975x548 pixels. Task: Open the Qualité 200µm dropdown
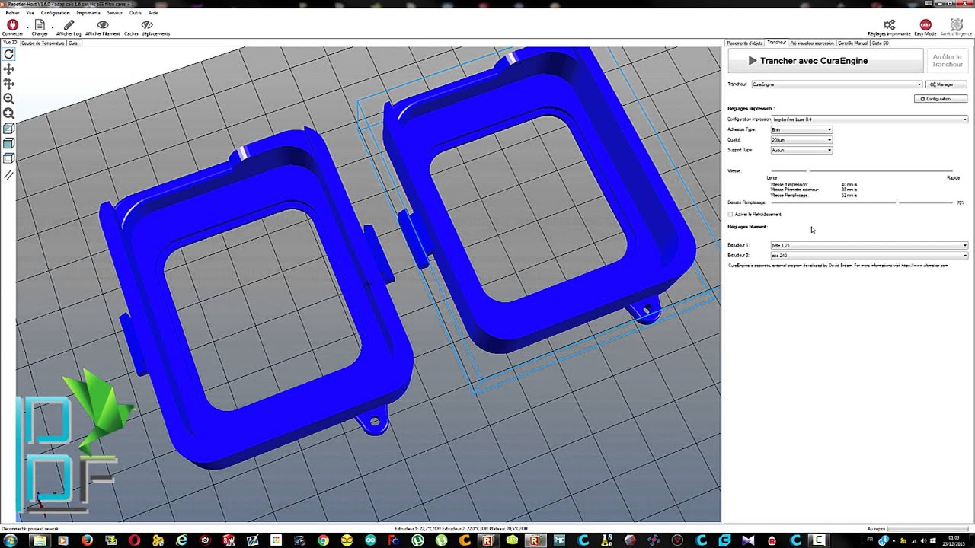tap(802, 140)
